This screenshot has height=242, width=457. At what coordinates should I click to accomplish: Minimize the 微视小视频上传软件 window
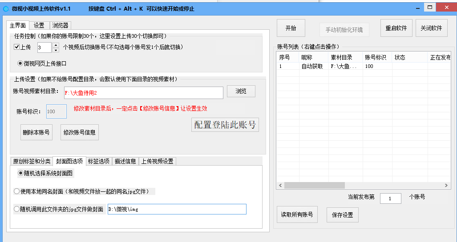[418, 8]
